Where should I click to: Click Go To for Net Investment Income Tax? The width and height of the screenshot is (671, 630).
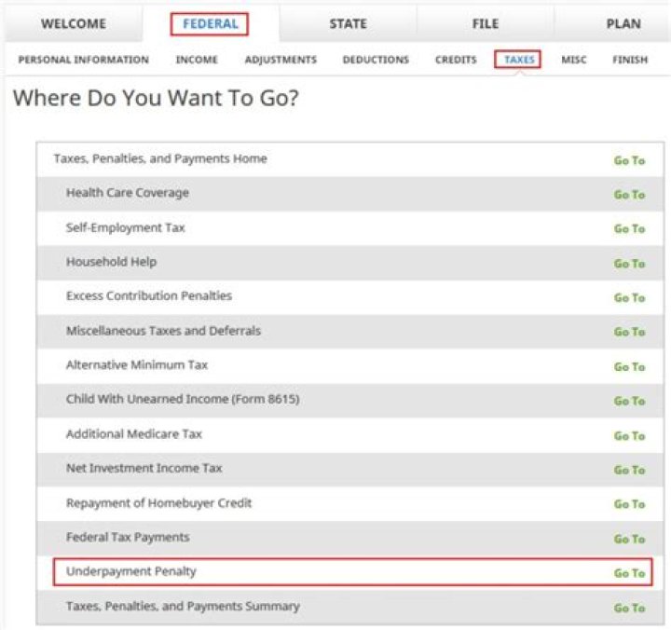[x=629, y=470]
